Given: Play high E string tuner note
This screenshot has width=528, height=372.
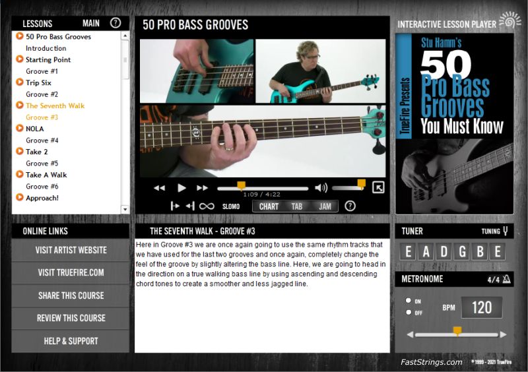Looking at the screenshot, I should (498, 251).
